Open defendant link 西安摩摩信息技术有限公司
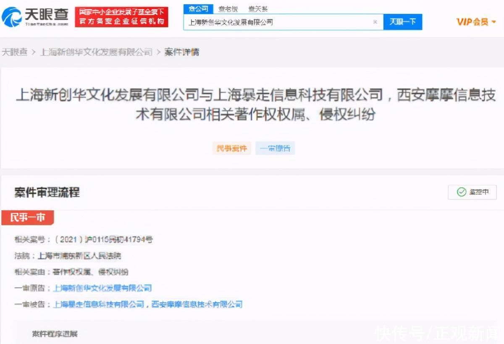The image size is (504, 344). coord(197,304)
